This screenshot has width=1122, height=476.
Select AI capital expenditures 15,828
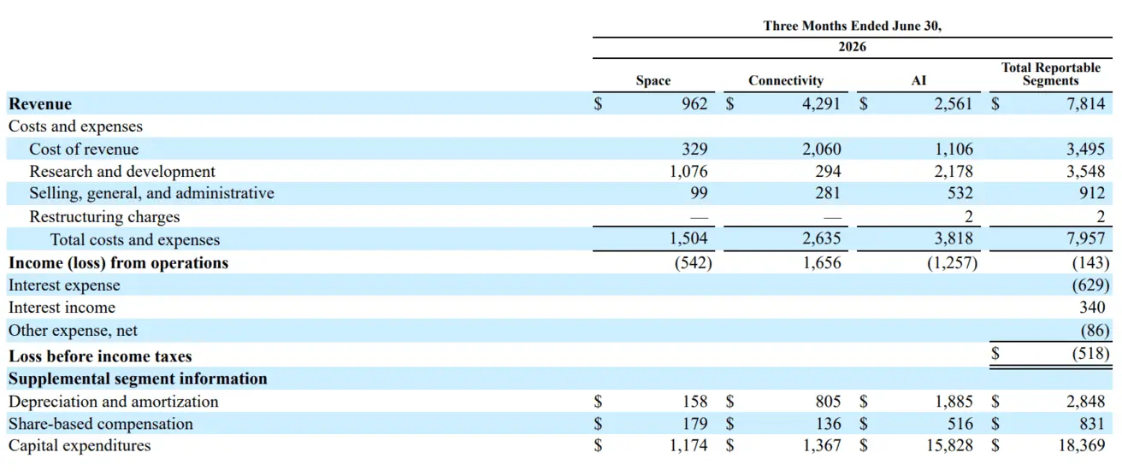(951, 446)
